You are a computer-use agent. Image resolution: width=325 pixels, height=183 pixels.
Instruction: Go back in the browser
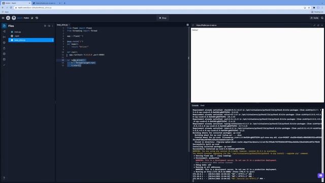click(x=3, y=8)
